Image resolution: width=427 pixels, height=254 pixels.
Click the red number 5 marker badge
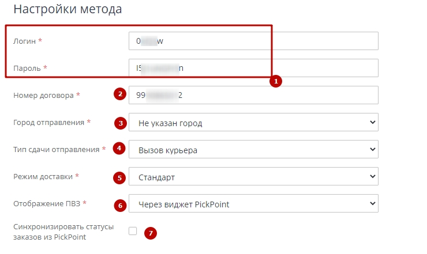120,177
